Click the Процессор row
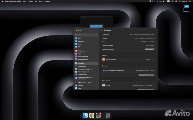The width and height of the screenshot is (193, 120). point(128,34)
